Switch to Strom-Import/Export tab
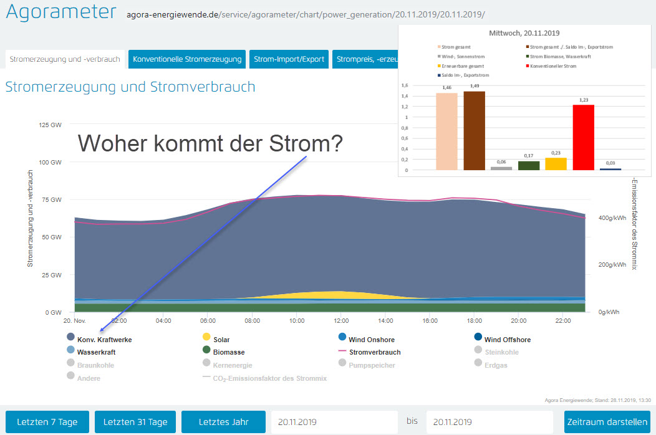 (x=289, y=59)
